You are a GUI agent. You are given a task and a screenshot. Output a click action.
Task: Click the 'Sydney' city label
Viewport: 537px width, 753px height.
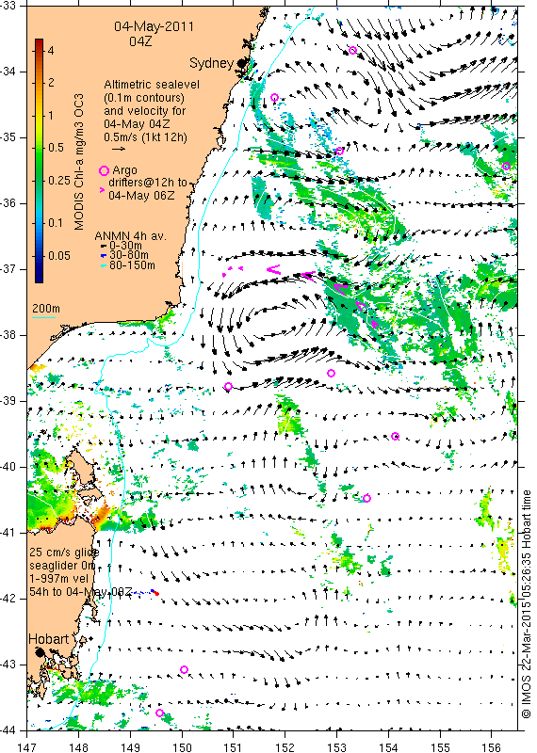click(x=212, y=63)
